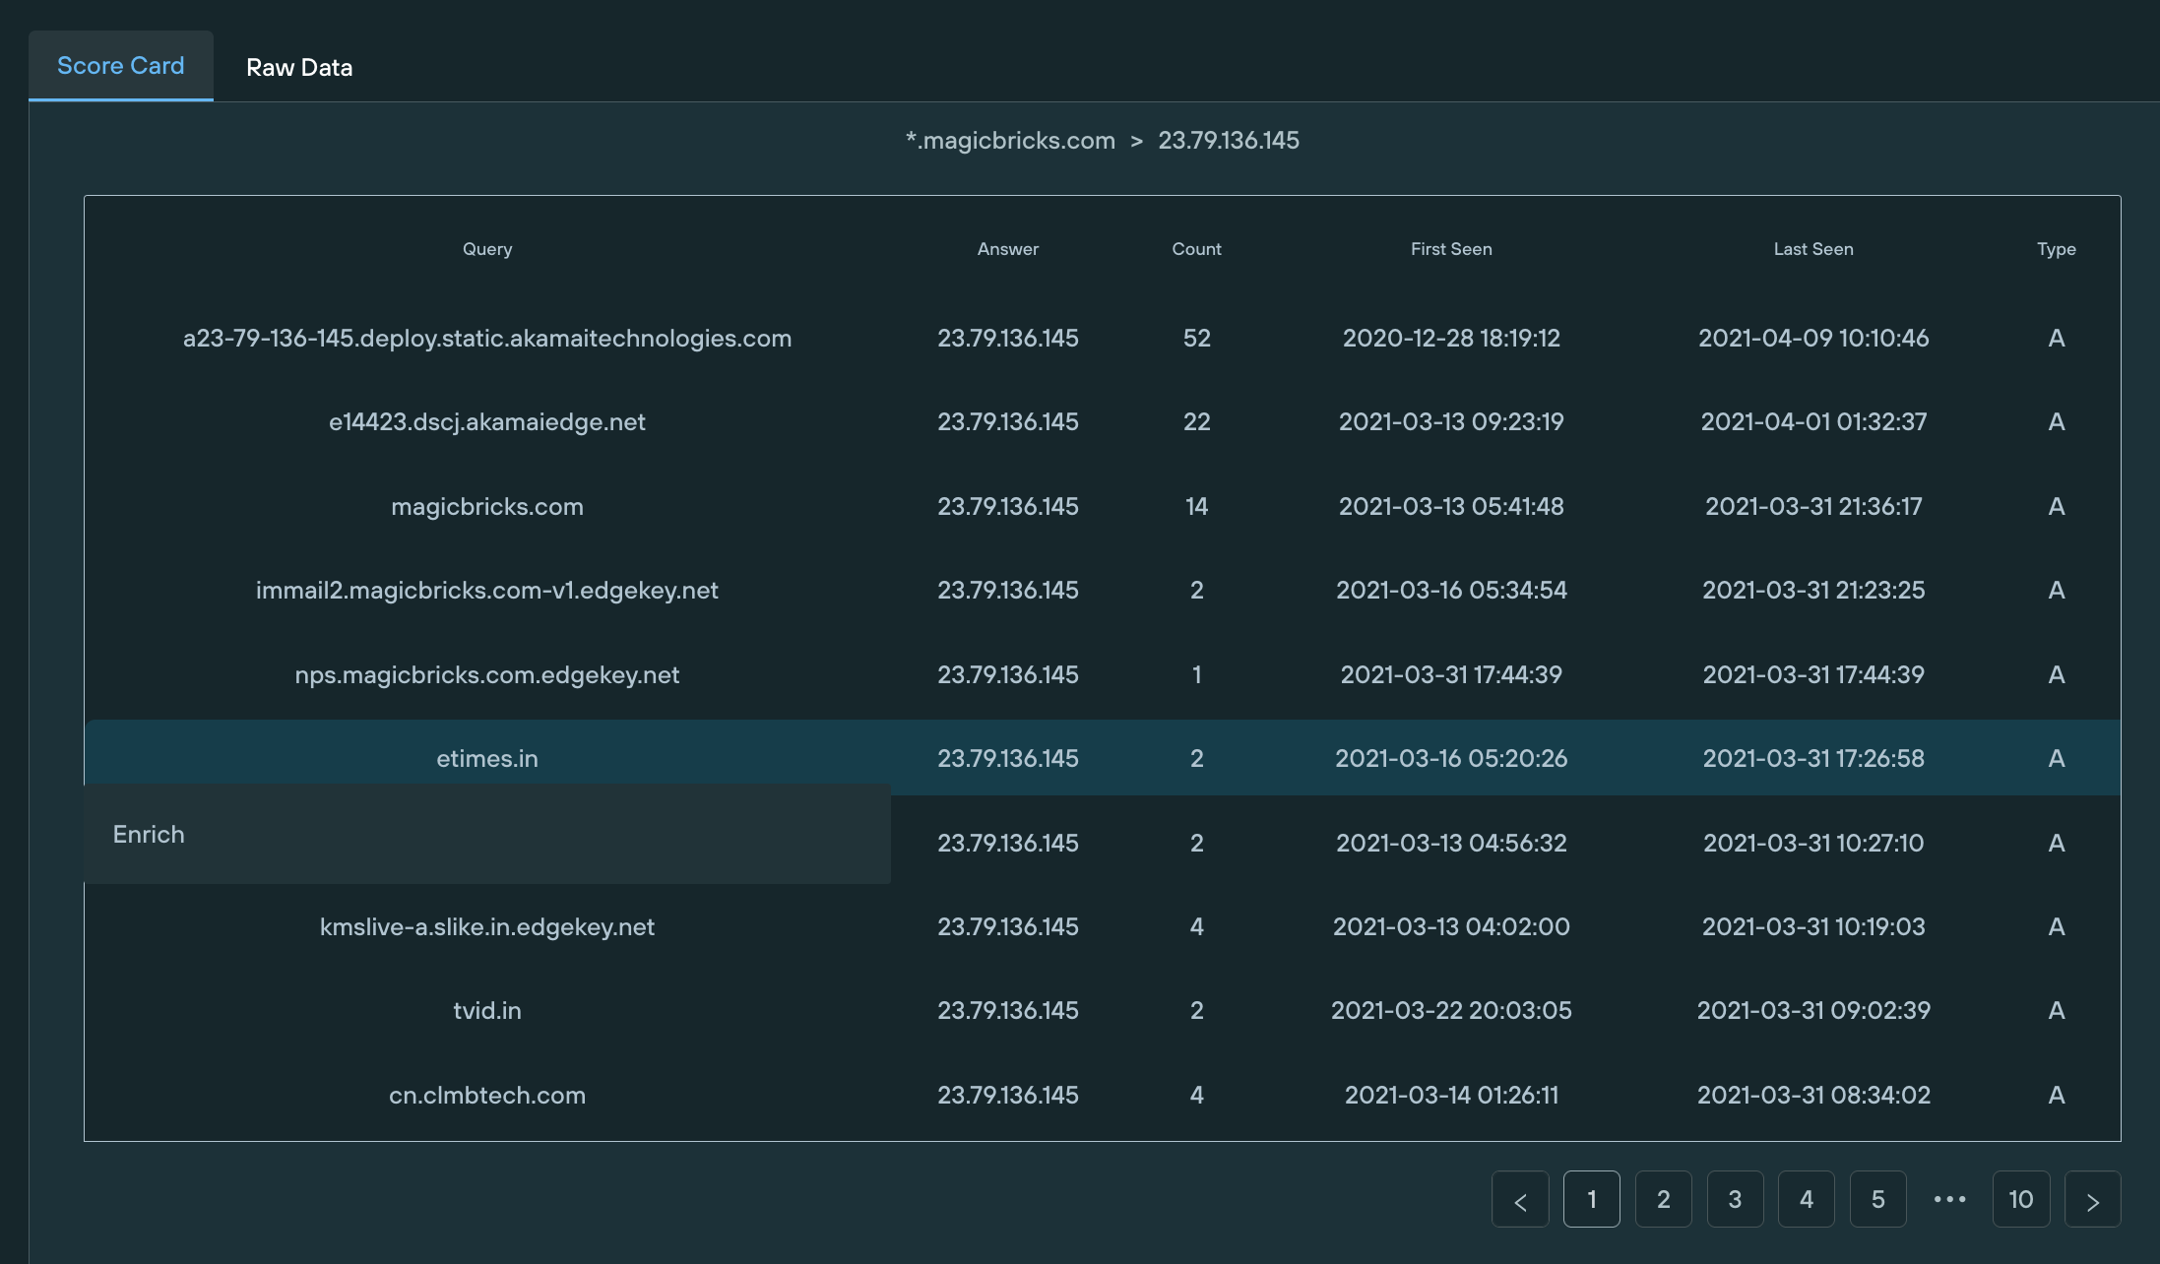Open page 2 of results
The image size is (2160, 1264).
[1663, 1200]
